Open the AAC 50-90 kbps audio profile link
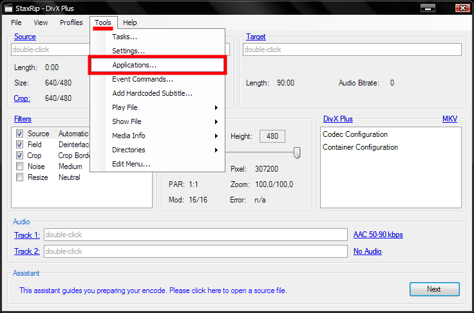474x313 pixels. (x=378, y=235)
